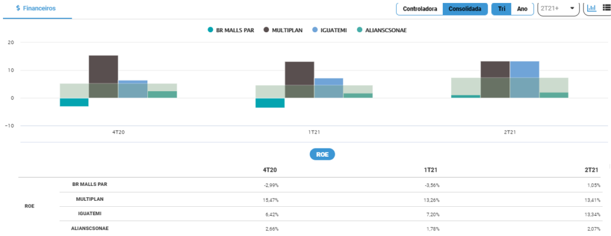Select Controladora view
The width and height of the screenshot is (611, 236).
(419, 9)
